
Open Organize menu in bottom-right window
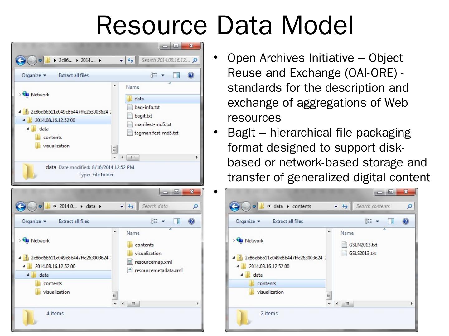click(248, 221)
